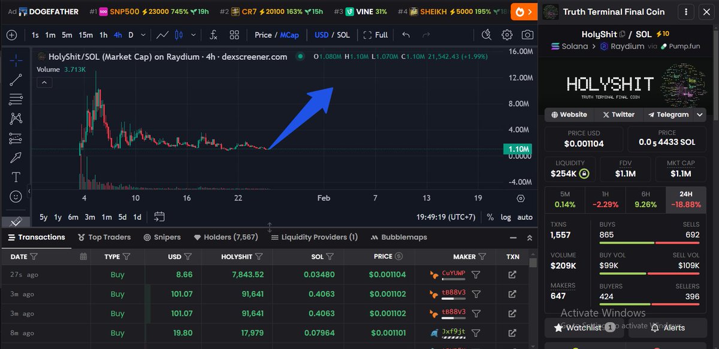The image size is (719, 349).
Task: Switch chart to Price mode
Action: click(x=263, y=35)
